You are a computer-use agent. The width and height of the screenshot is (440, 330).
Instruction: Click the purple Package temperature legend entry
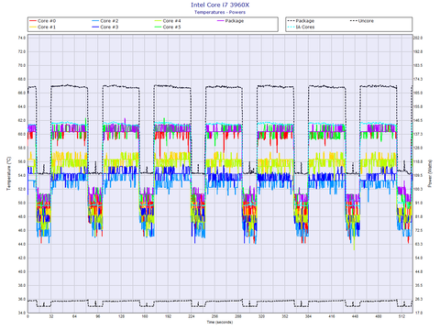231,21
